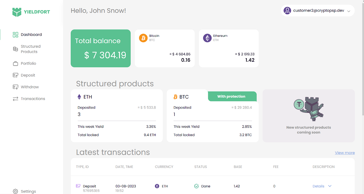Click the user avatar icon
Viewport: 364px width, 194px height.
tap(287, 11)
